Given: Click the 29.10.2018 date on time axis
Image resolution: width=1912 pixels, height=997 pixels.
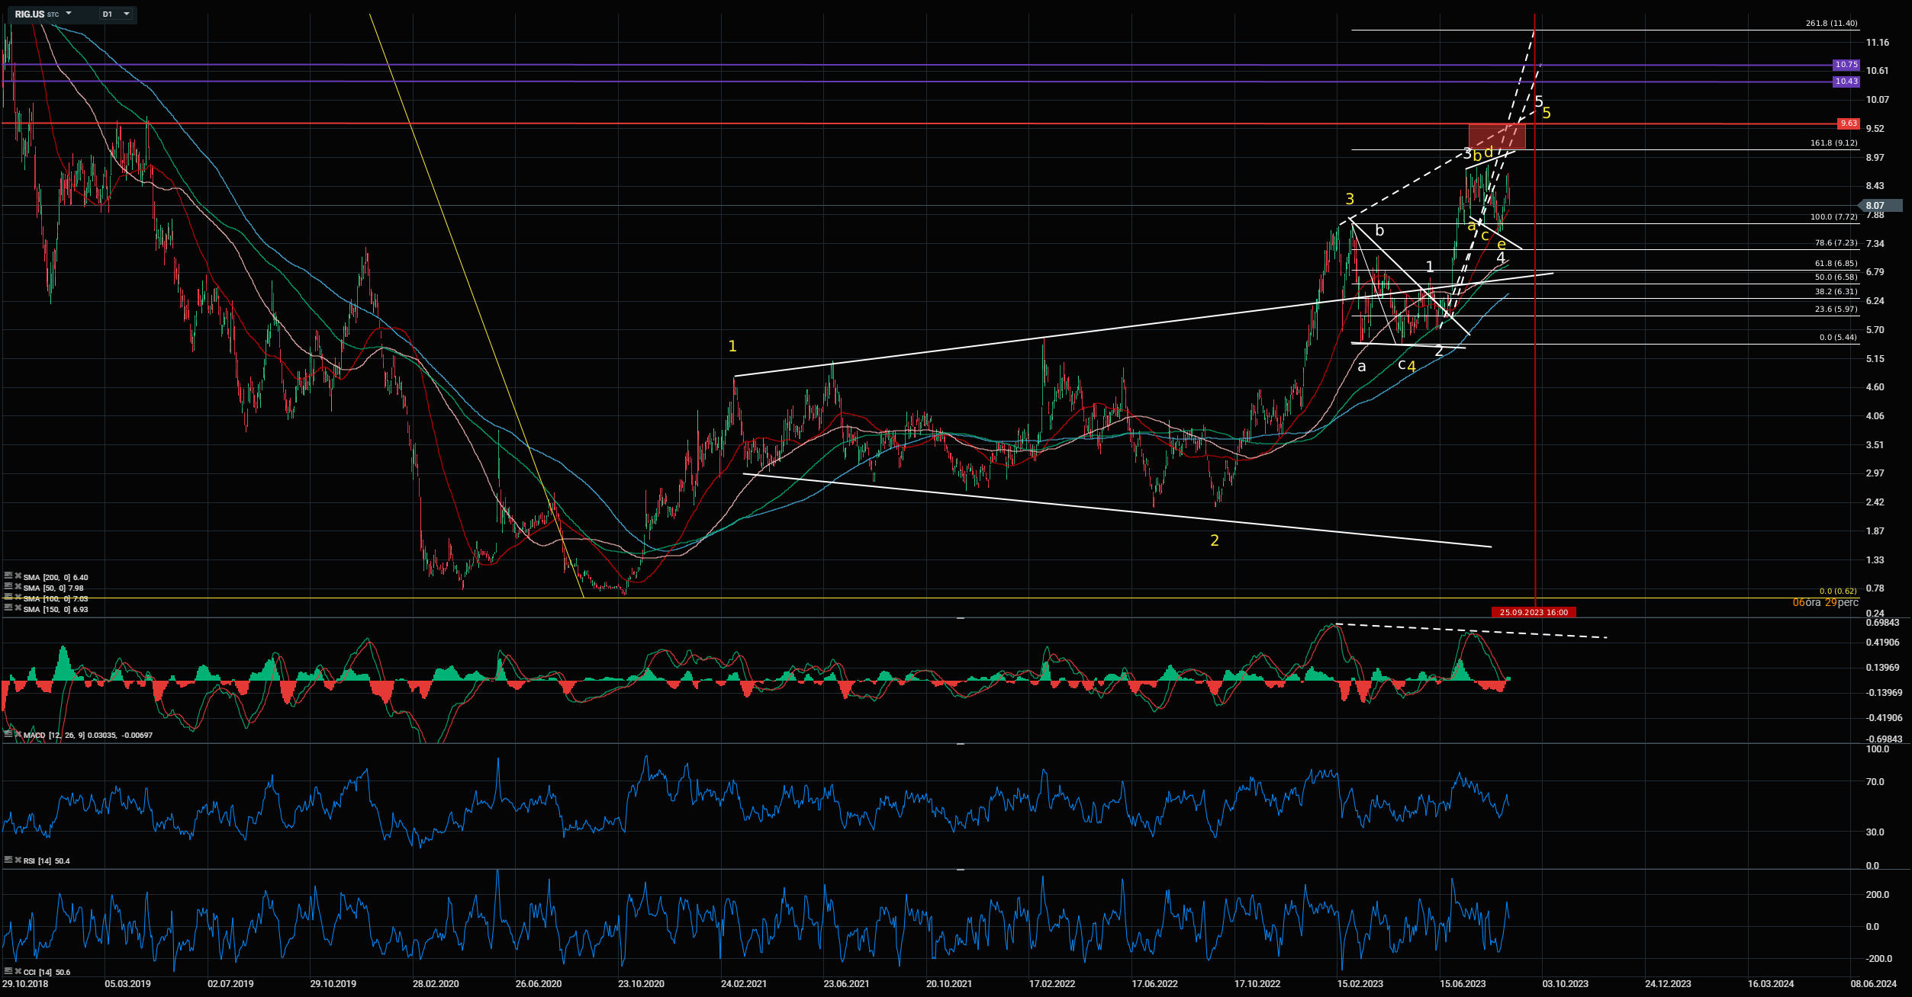Looking at the screenshot, I should (x=25, y=984).
